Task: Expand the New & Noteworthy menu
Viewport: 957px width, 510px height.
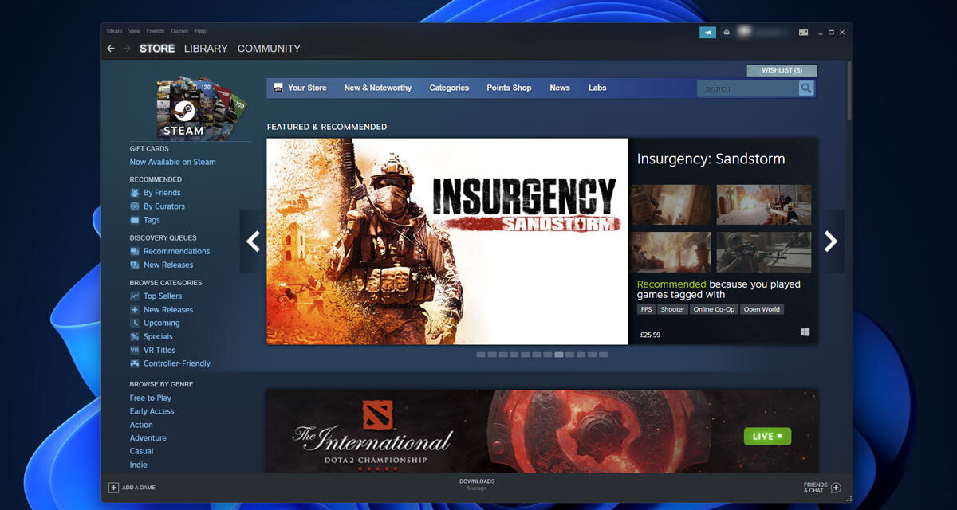Action: tap(378, 88)
